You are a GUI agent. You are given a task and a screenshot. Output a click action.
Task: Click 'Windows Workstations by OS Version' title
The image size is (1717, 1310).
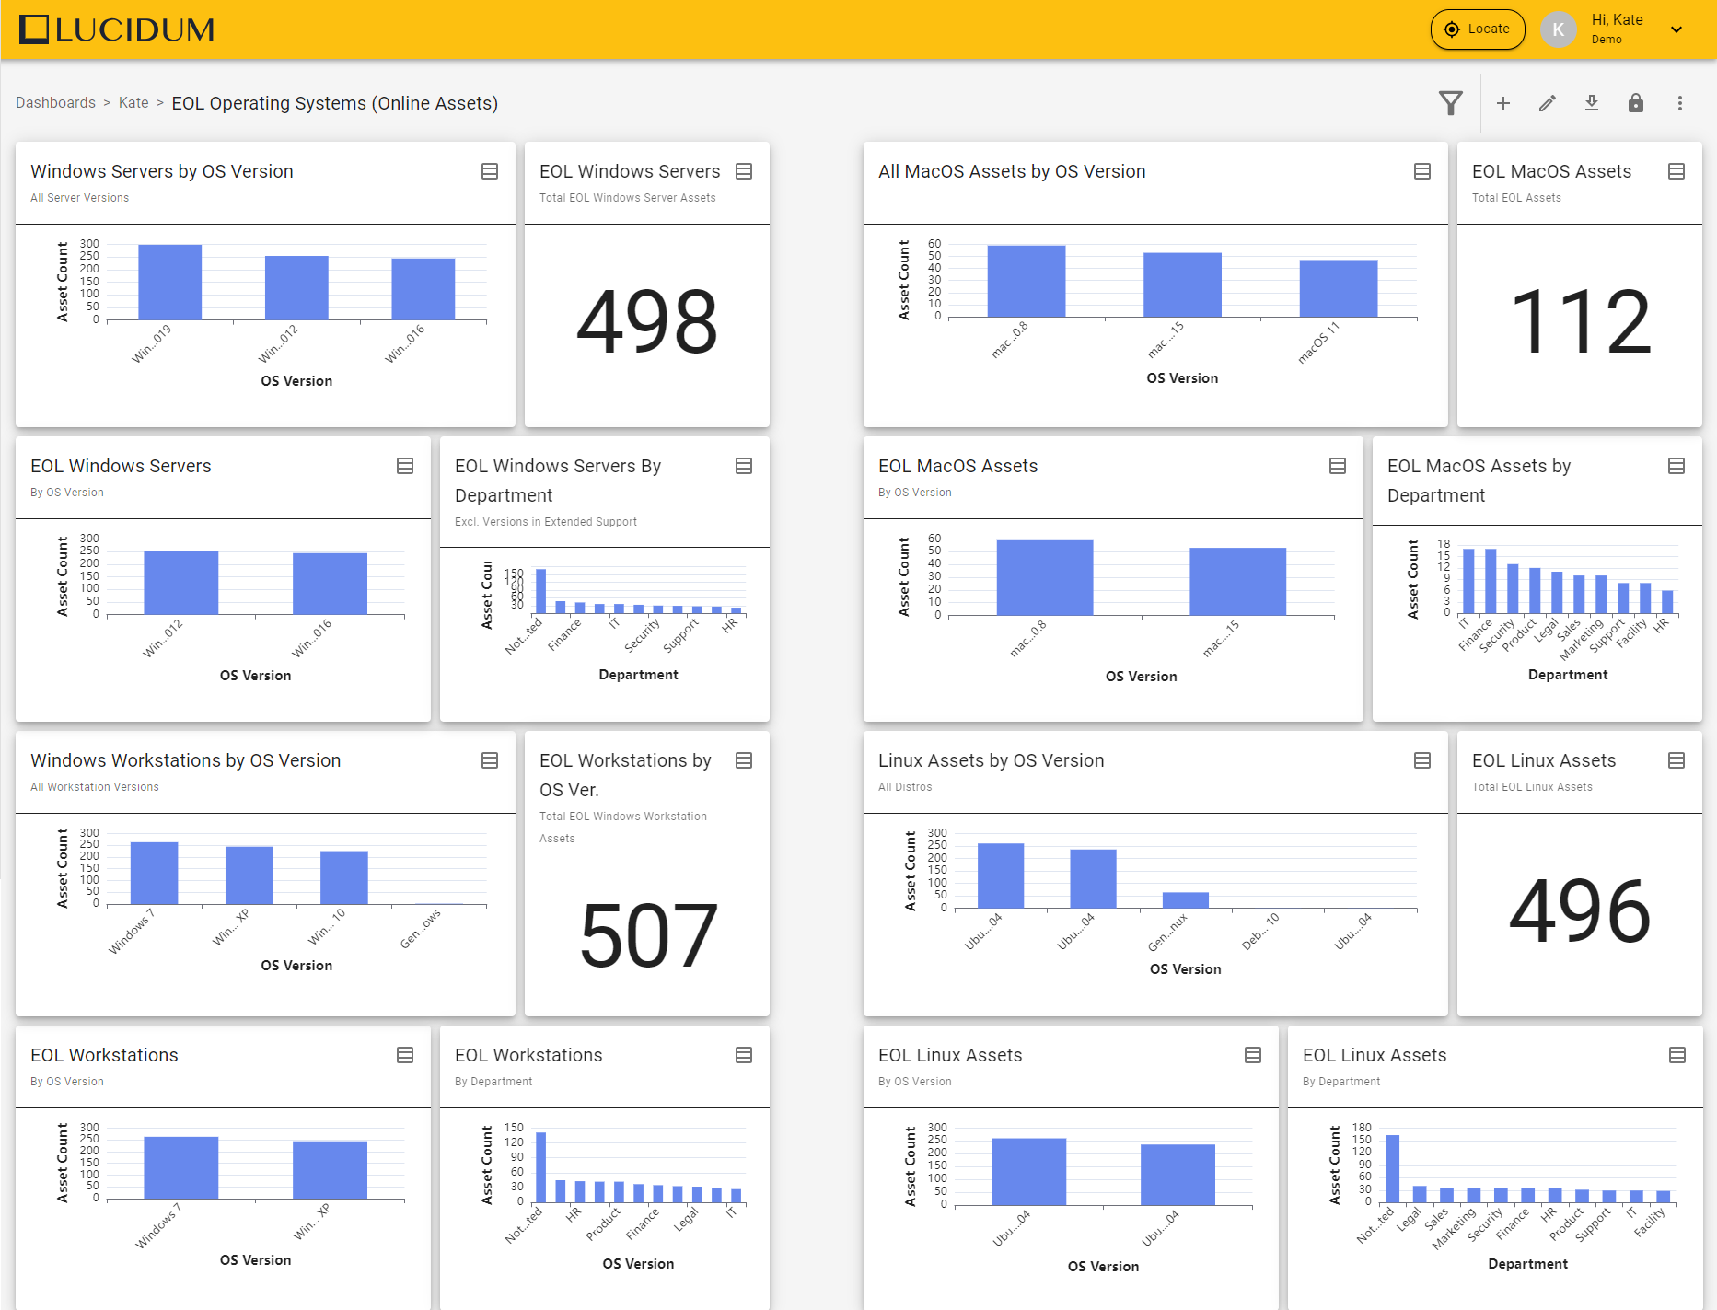(186, 760)
